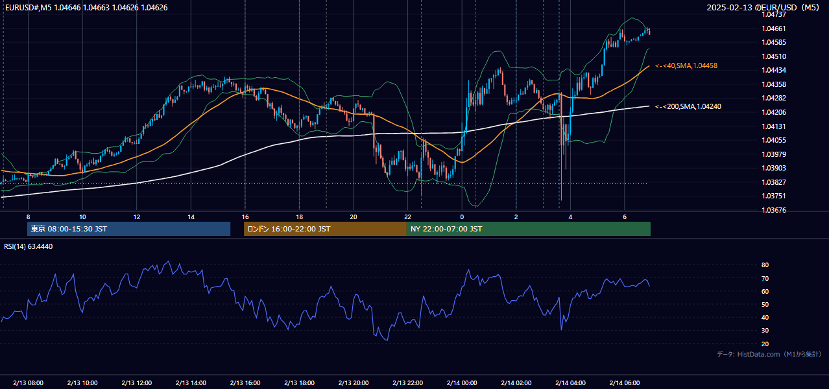The height and width of the screenshot is (389, 829).
Task: Click the bottom time label 2/13 10:00
Action: [82, 383]
